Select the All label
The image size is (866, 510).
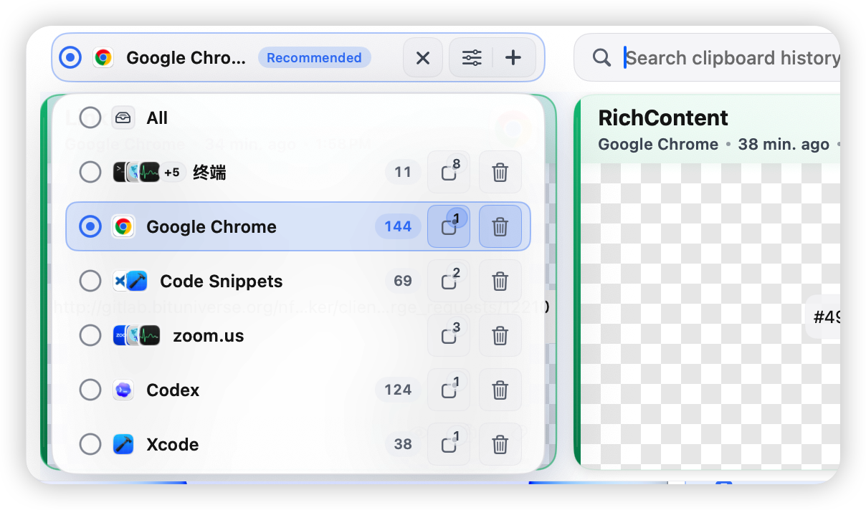pyautogui.click(x=157, y=117)
